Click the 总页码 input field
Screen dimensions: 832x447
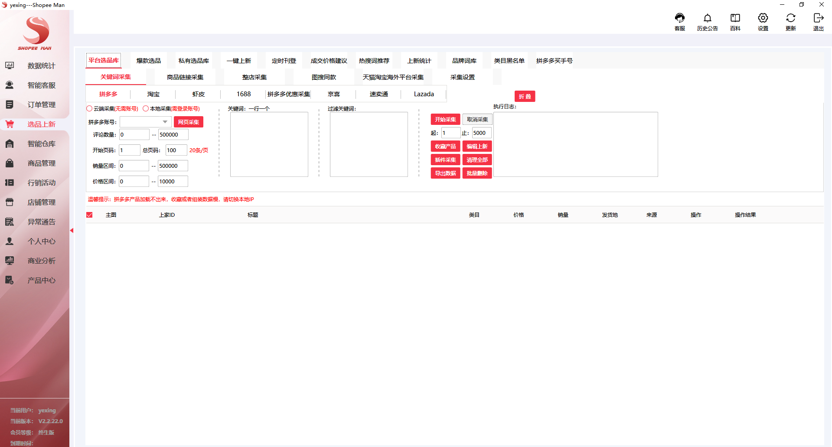[x=176, y=150]
